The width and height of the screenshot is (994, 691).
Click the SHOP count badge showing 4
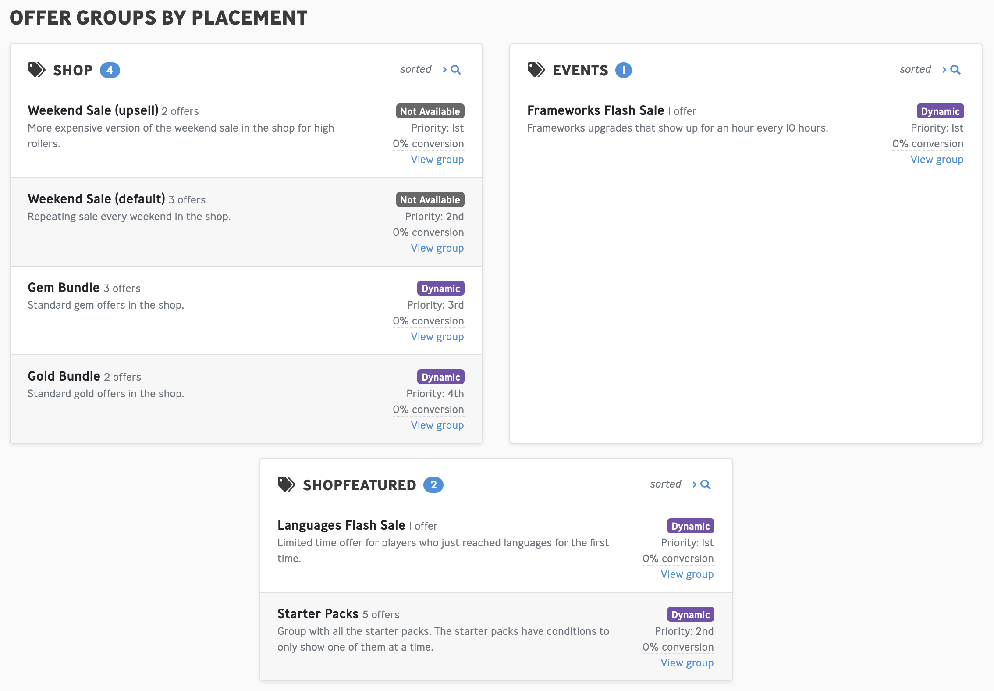point(110,70)
